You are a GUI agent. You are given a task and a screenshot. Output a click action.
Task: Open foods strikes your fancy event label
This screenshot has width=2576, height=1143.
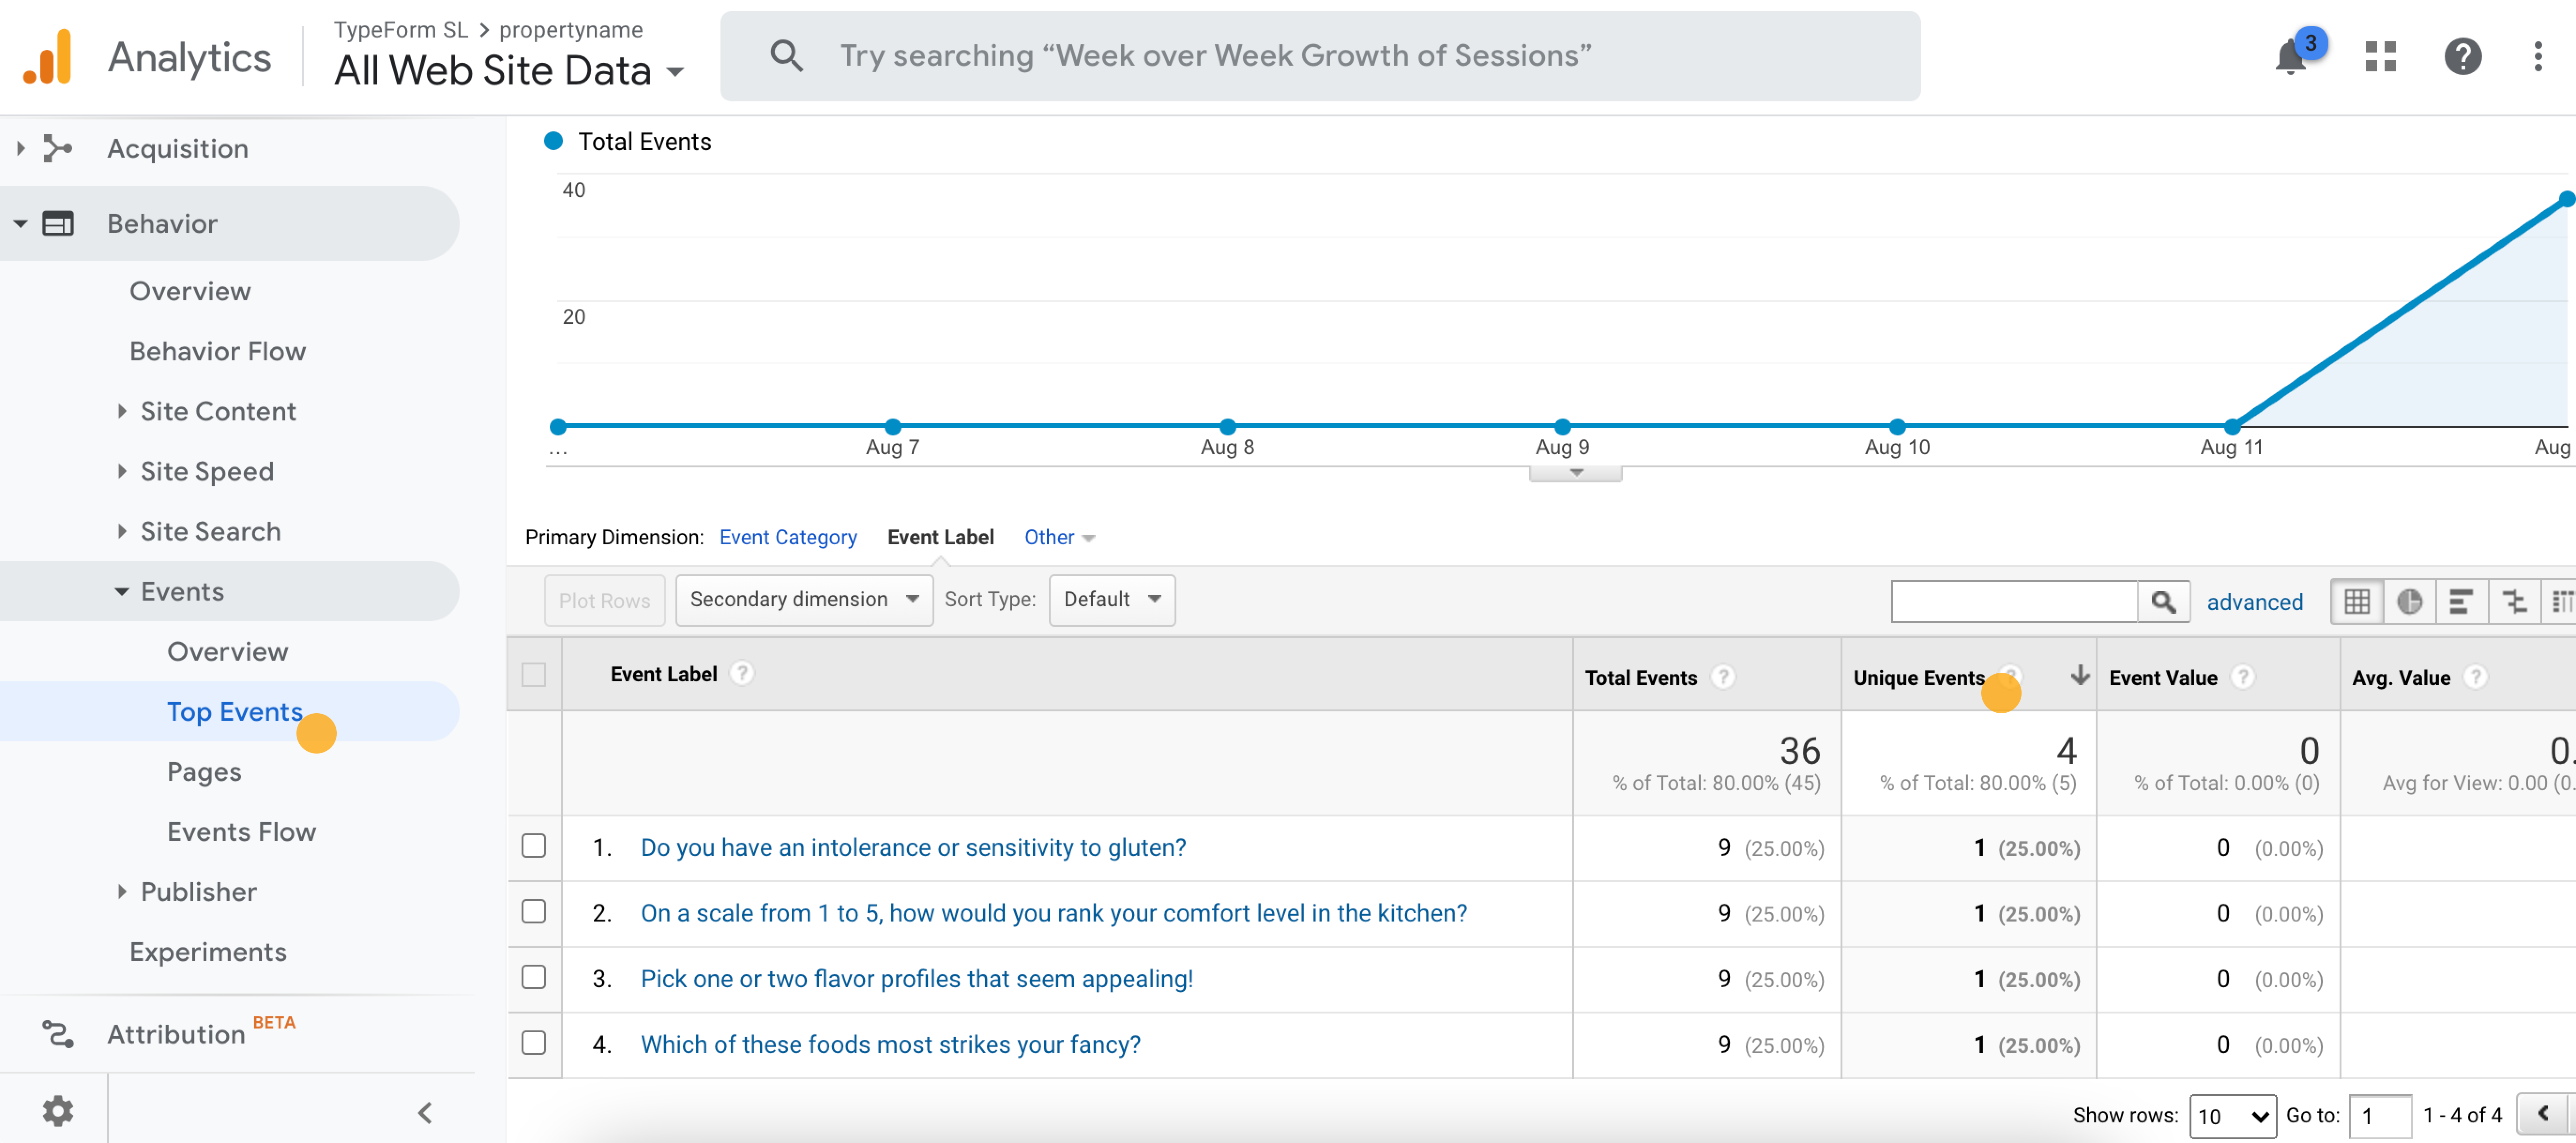890,1044
